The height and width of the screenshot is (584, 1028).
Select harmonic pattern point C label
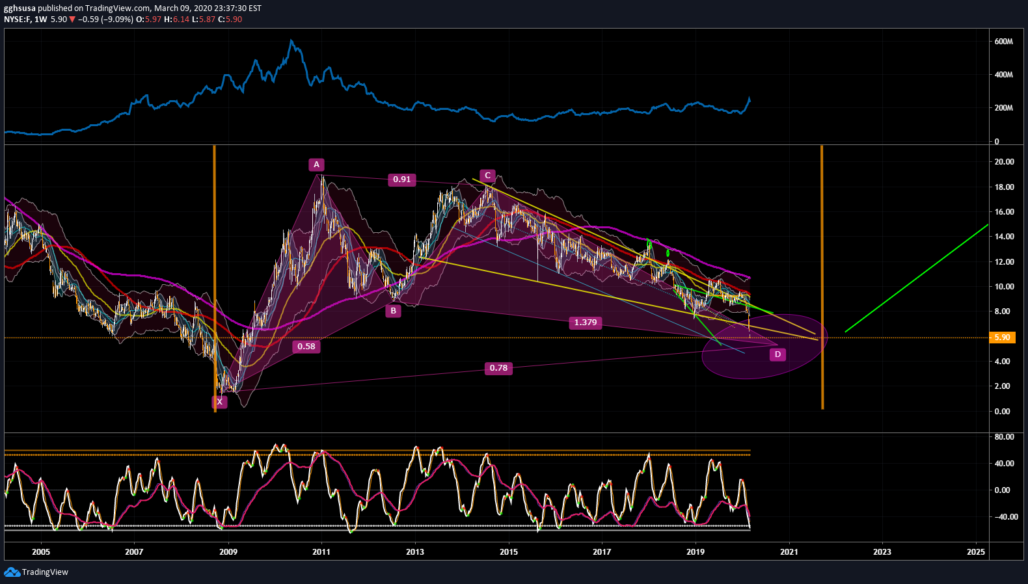click(487, 176)
